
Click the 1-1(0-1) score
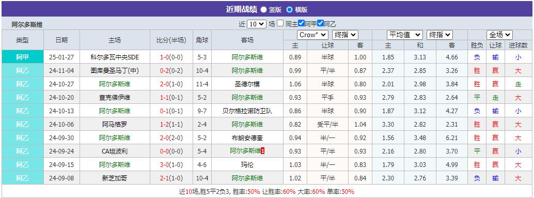171,98
